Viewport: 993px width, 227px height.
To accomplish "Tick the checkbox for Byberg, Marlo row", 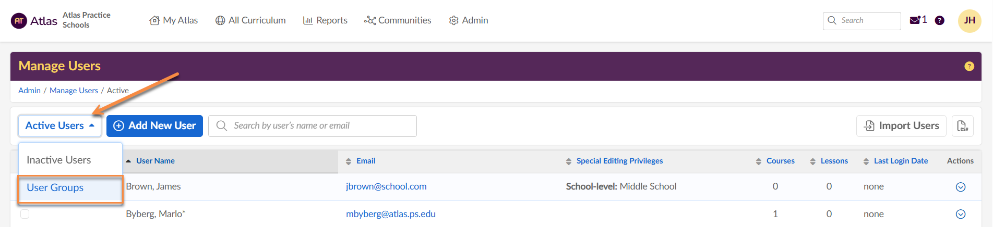I will pos(25,214).
